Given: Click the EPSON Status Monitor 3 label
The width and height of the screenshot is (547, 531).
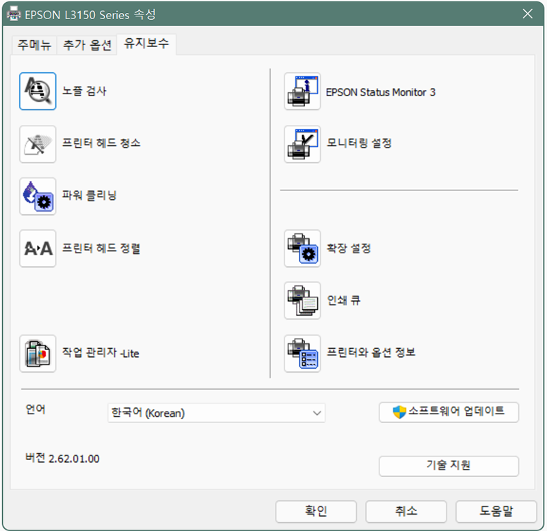Looking at the screenshot, I should (x=381, y=92).
